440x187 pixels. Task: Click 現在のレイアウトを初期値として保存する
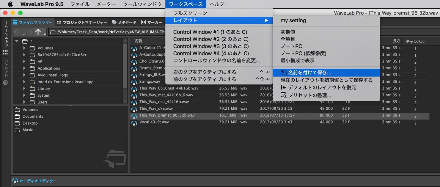point(326,80)
